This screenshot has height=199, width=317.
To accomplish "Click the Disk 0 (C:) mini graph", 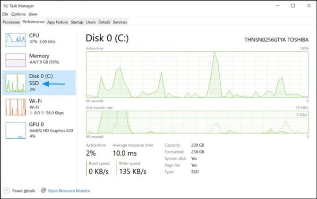I will click(x=16, y=83).
